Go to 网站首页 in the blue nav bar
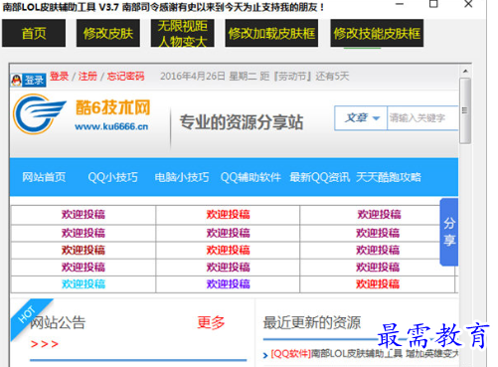This screenshot has height=367, width=498. click(44, 177)
